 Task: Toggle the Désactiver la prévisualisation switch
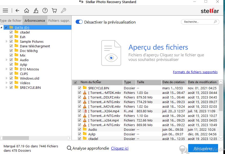(x=79, y=22)
